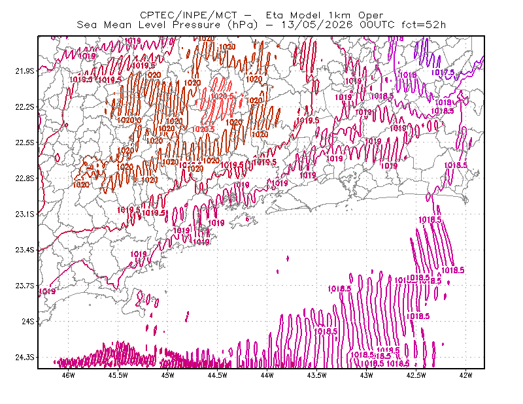The image size is (523, 404).
Task: Click longitude label '43.5W'
Action: coord(317,375)
